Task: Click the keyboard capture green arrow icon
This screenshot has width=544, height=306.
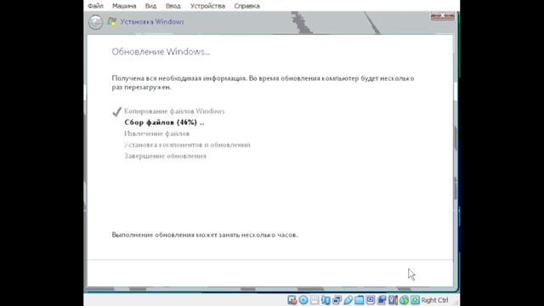Action: click(x=415, y=300)
